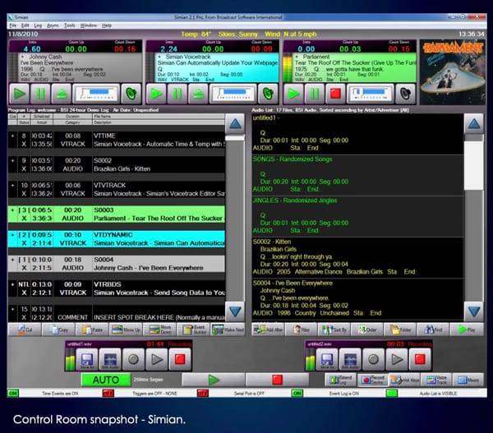Stop the untitled2.wav recording
The image size is (493, 433).
pos(420,359)
